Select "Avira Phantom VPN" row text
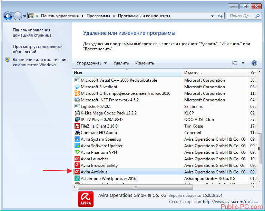The width and height of the screenshot is (265, 211). pyautogui.click(x=99, y=152)
